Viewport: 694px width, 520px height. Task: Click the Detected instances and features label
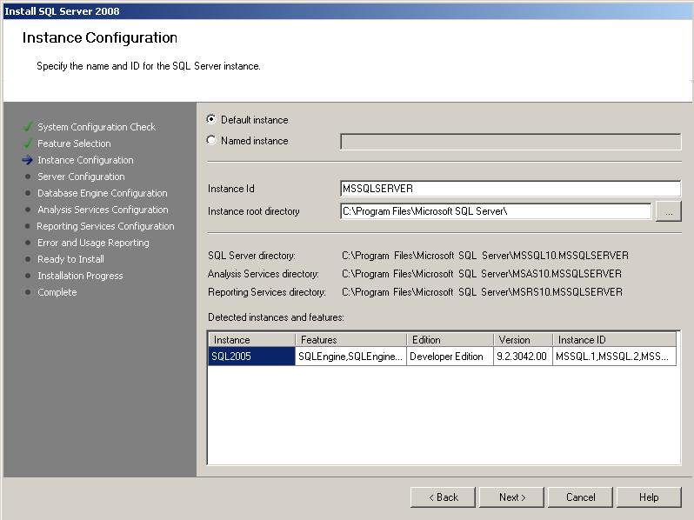(277, 317)
